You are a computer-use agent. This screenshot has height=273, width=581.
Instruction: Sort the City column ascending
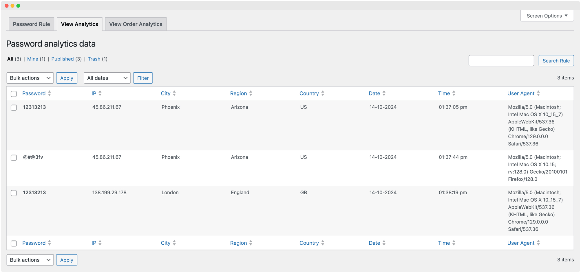point(166,93)
